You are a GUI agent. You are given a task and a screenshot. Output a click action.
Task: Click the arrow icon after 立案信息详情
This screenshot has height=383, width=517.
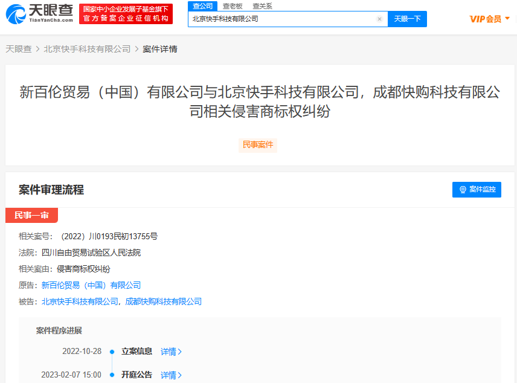click(x=179, y=352)
